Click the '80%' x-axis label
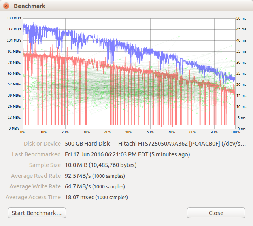Viewport: 253px width, 226px height. pos(193,132)
